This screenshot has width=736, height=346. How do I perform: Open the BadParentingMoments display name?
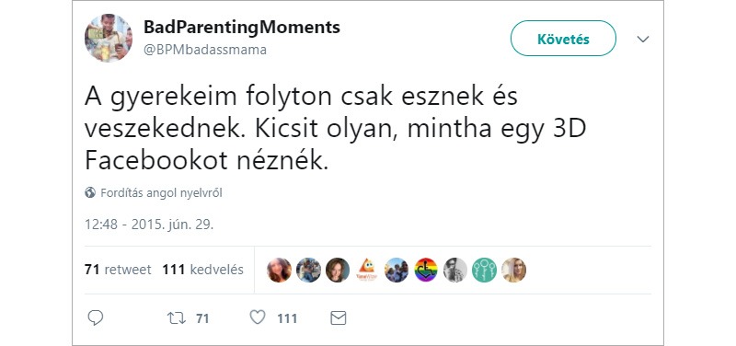(242, 28)
